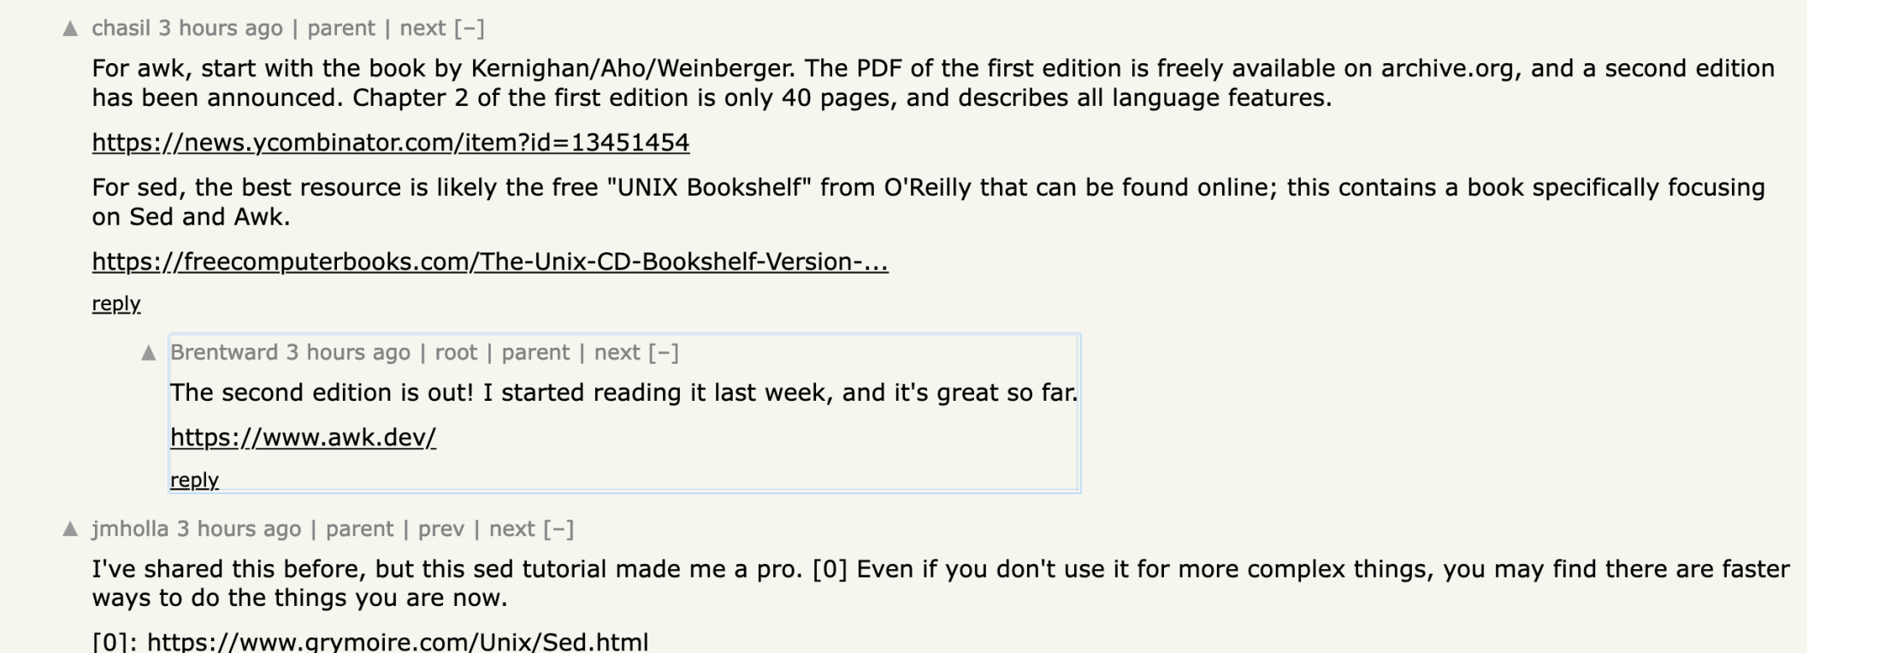This screenshot has width=1885, height=653.
Task: Go to parent of chasil's comment
Action: click(x=340, y=28)
